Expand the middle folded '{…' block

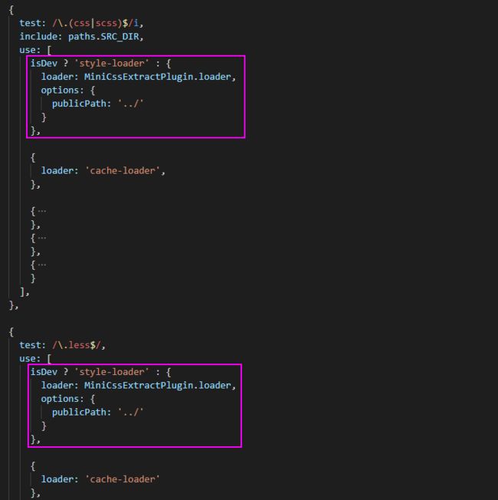[41, 238]
